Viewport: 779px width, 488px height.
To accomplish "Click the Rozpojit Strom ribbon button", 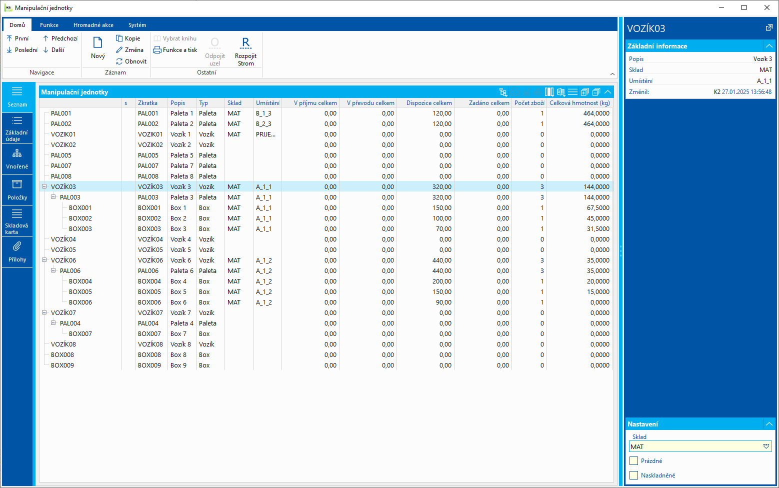I will [x=245, y=51].
